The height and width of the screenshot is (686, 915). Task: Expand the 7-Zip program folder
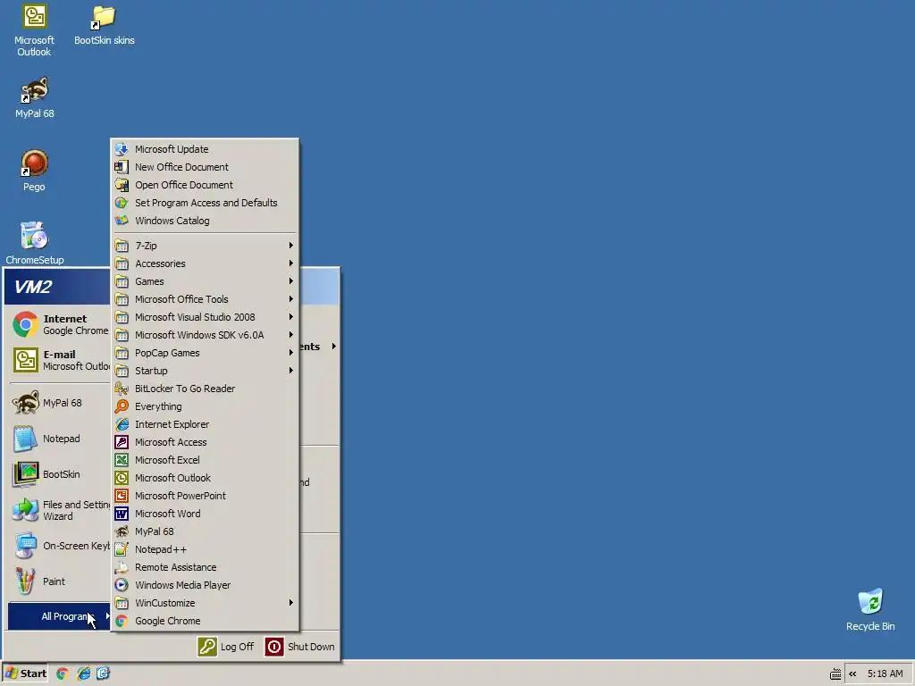point(205,246)
